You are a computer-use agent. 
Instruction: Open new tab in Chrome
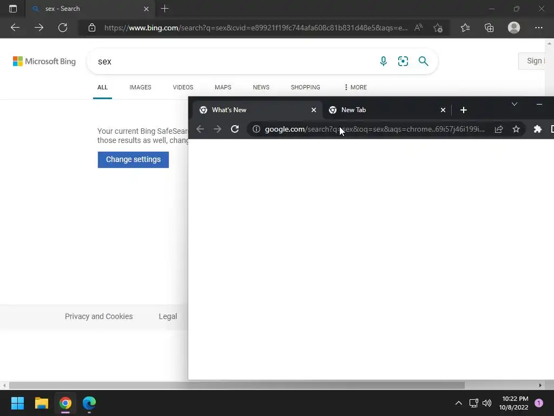pyautogui.click(x=464, y=110)
